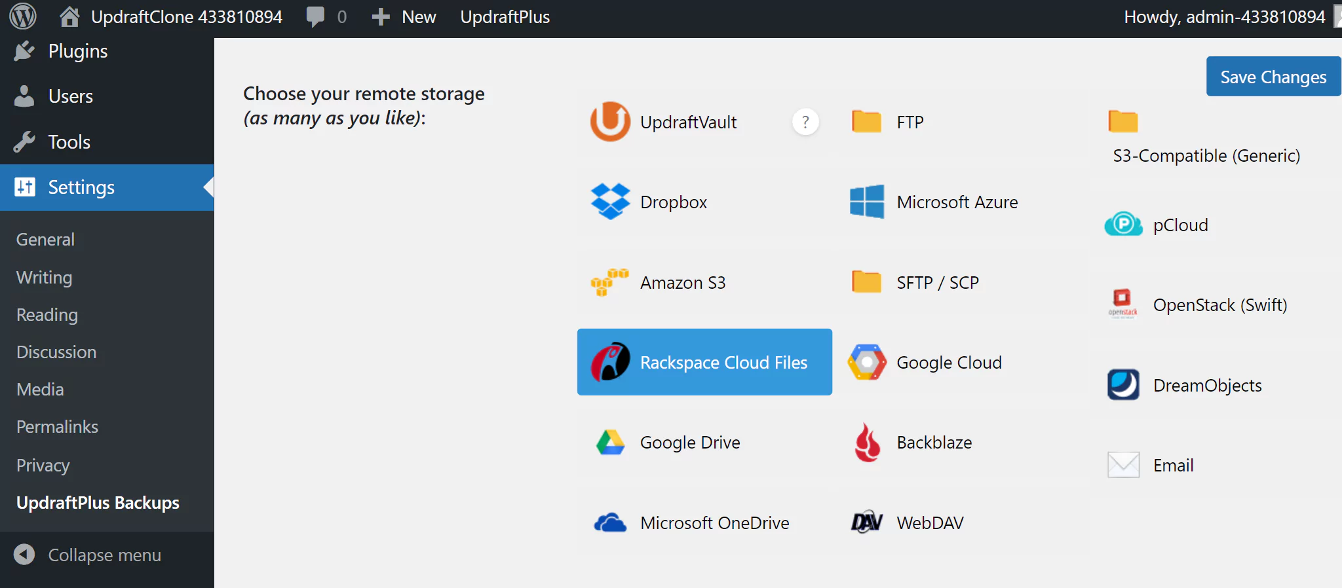This screenshot has height=588, width=1342.
Task: Select the OpenStack logo icon
Action: click(1122, 304)
